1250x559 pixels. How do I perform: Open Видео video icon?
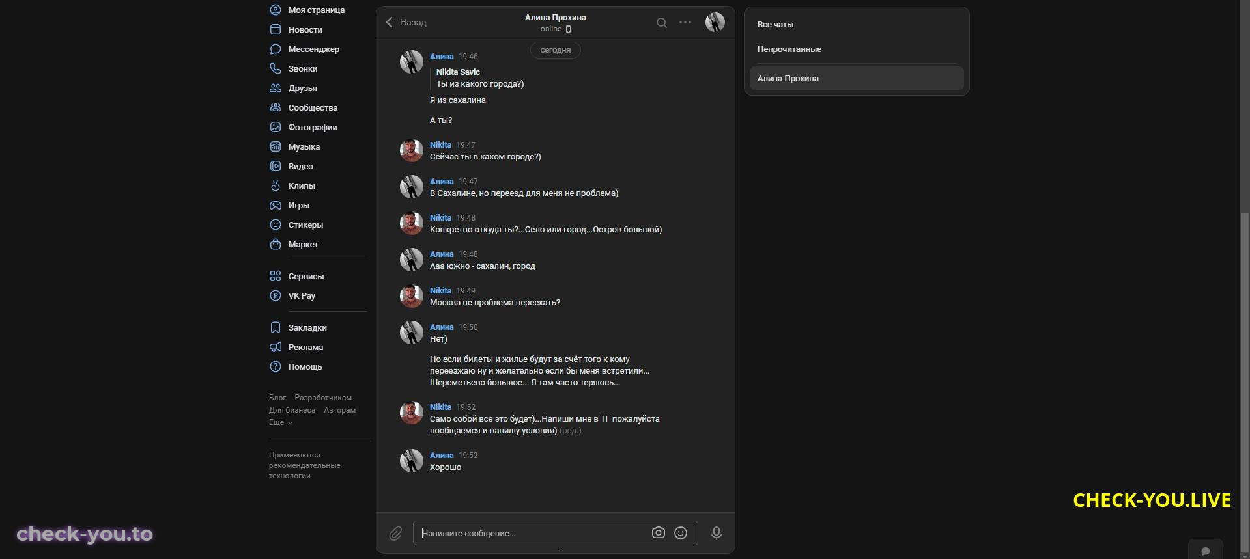tap(276, 166)
